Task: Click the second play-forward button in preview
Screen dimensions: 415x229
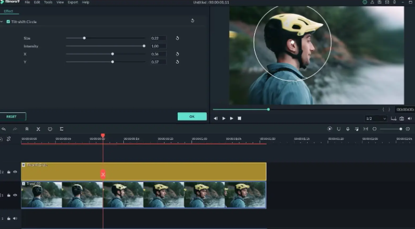Action: 232,118
